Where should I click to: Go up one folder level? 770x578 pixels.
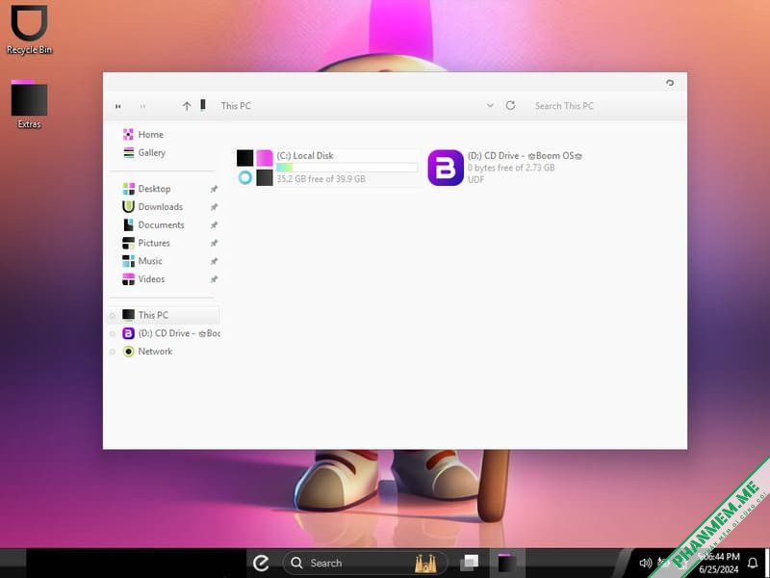tap(187, 106)
